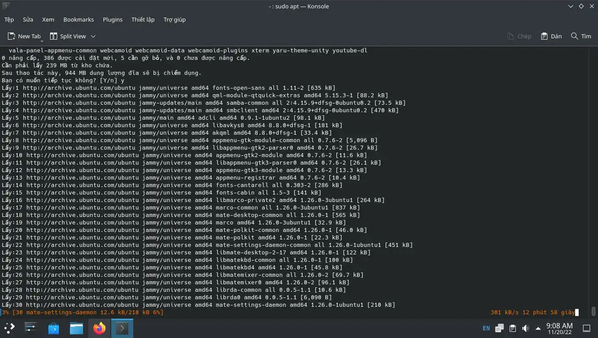Open the Plugins menu
Viewport: 598px width, 338px height.
113,19
